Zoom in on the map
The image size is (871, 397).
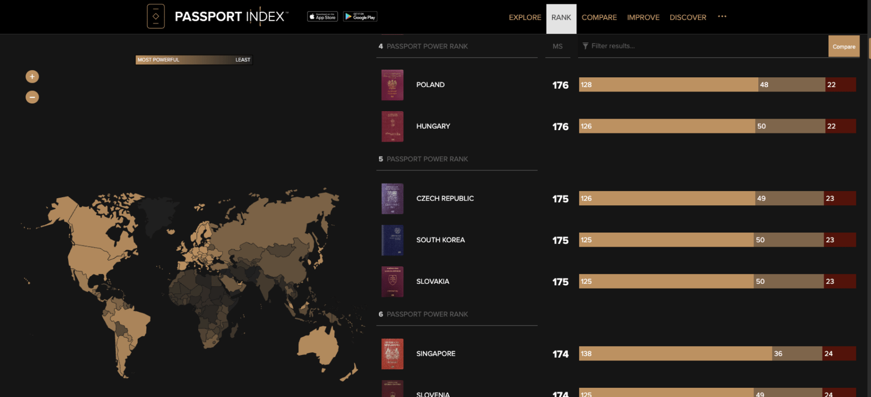point(32,77)
